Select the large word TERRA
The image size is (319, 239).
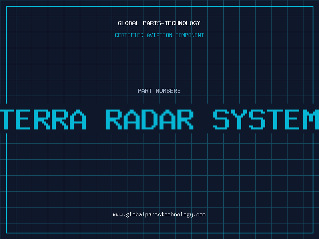tap(43, 119)
